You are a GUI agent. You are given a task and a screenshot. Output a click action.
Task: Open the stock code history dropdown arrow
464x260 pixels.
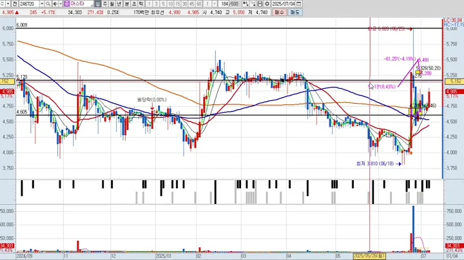(42, 4)
